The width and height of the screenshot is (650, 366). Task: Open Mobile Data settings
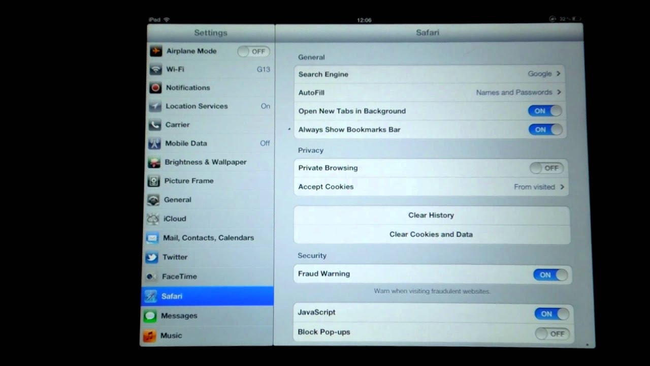pos(210,143)
